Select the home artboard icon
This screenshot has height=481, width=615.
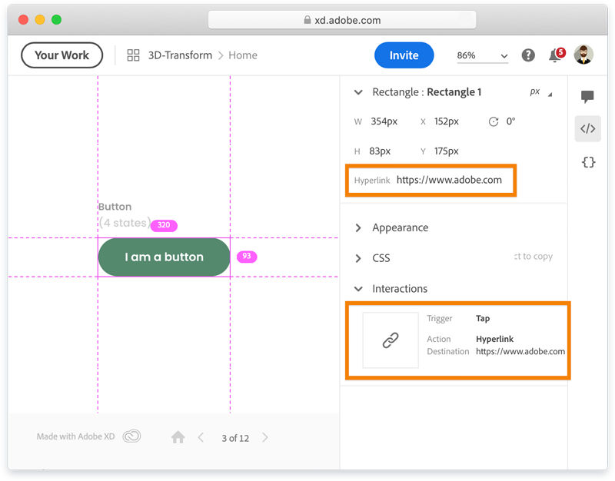point(178,436)
